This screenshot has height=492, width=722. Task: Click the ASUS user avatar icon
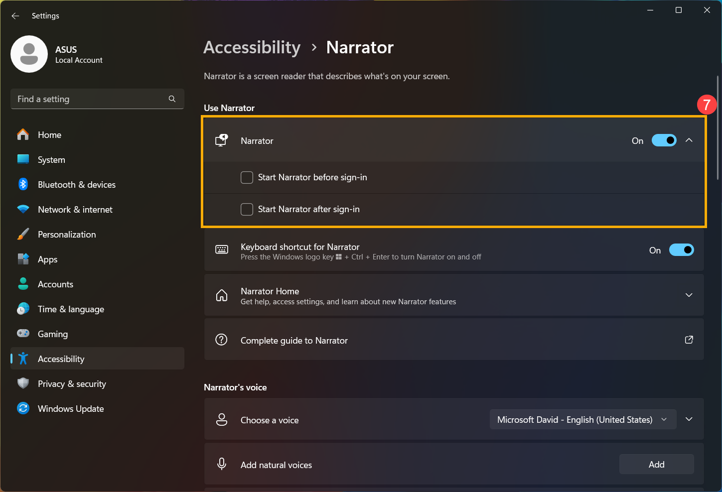(x=29, y=54)
